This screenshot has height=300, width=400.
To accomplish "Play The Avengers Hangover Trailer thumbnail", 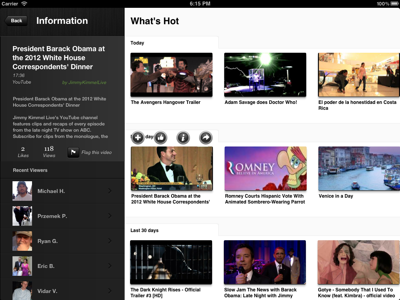I will tap(171, 75).
